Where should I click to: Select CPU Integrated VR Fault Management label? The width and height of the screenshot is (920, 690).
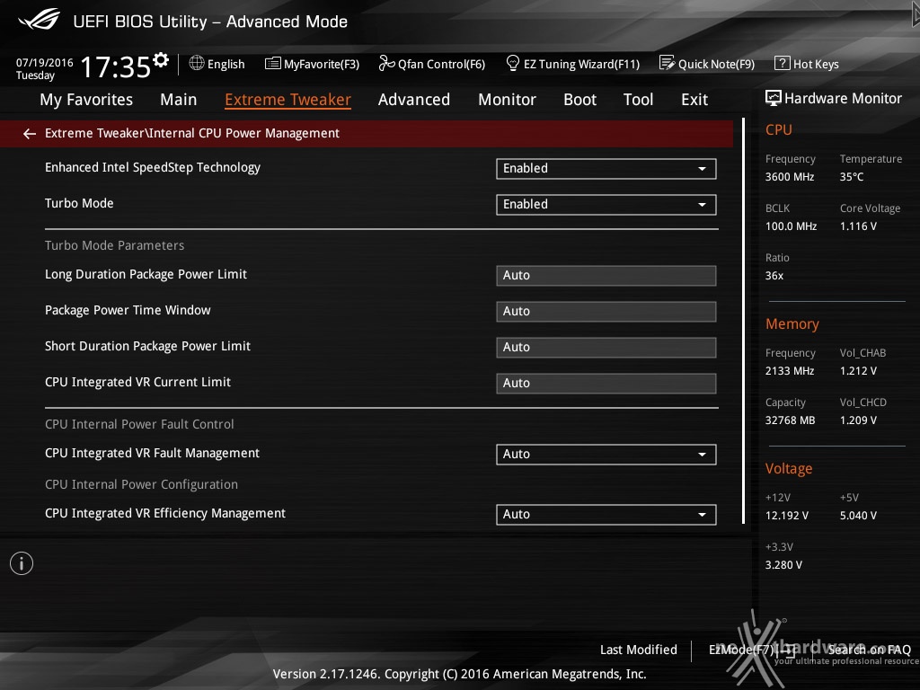pos(152,453)
